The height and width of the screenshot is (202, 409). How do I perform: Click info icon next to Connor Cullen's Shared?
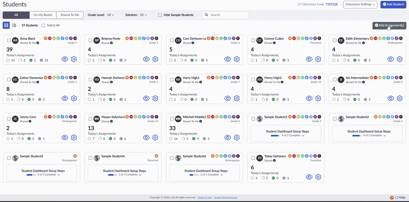click(274, 43)
